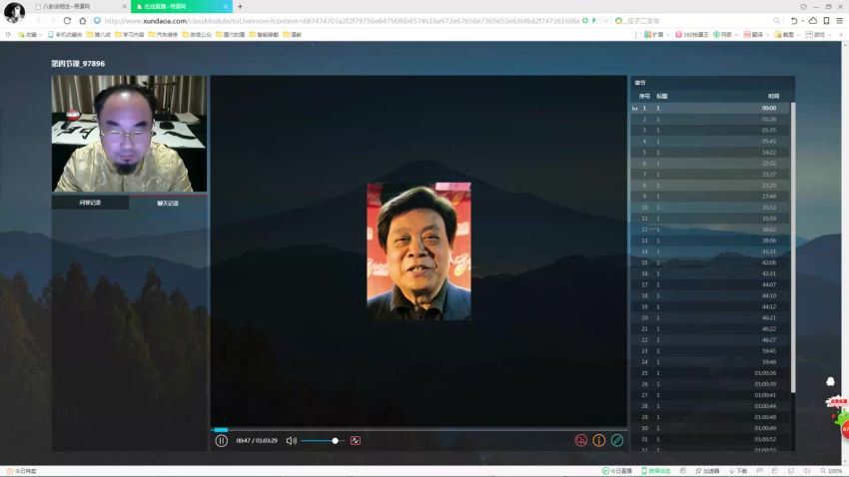
Task: Switch to the 问答记录 tab
Action: [x=90, y=203]
